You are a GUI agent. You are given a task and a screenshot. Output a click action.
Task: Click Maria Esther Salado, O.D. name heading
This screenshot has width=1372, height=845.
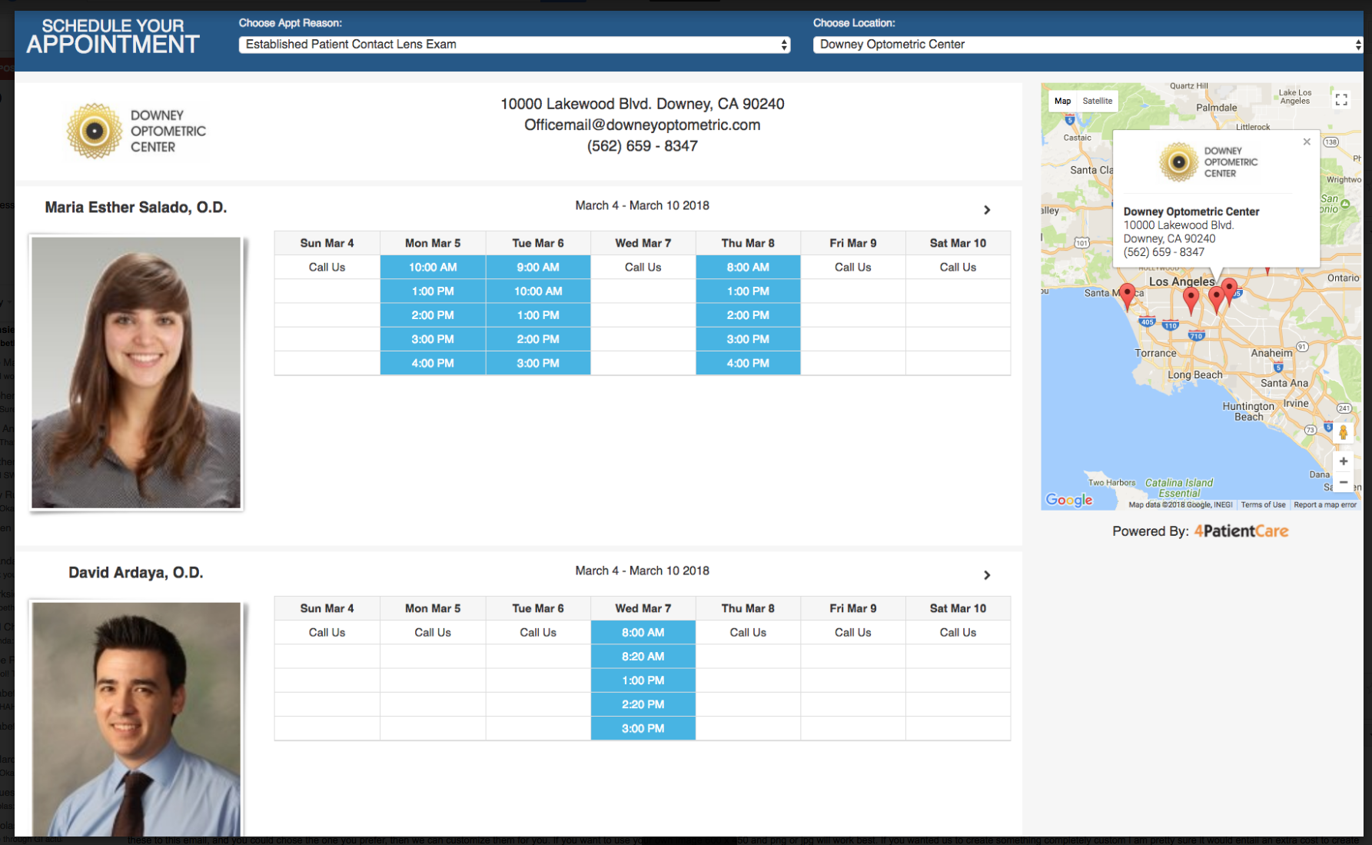[x=136, y=207]
